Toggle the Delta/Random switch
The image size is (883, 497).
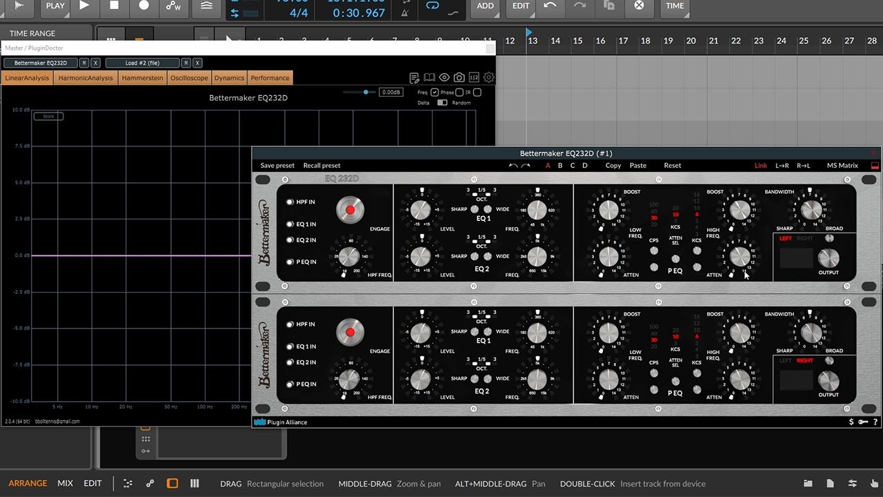coord(441,103)
